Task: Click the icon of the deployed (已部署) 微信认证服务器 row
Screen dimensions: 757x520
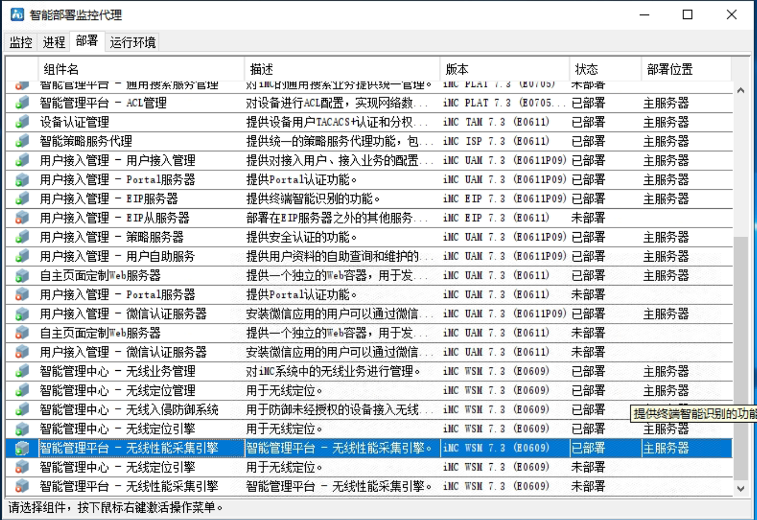Action: coord(22,314)
